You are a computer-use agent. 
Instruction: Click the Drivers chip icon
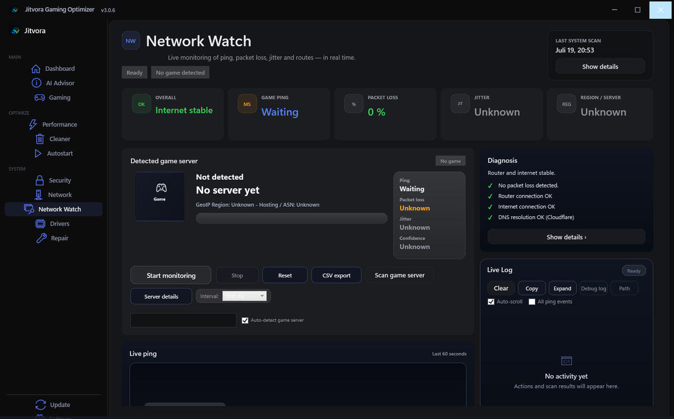pyautogui.click(x=40, y=224)
